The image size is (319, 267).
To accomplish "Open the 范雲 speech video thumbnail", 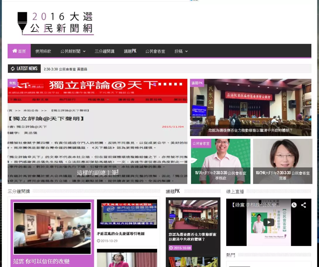I will 52,228.
